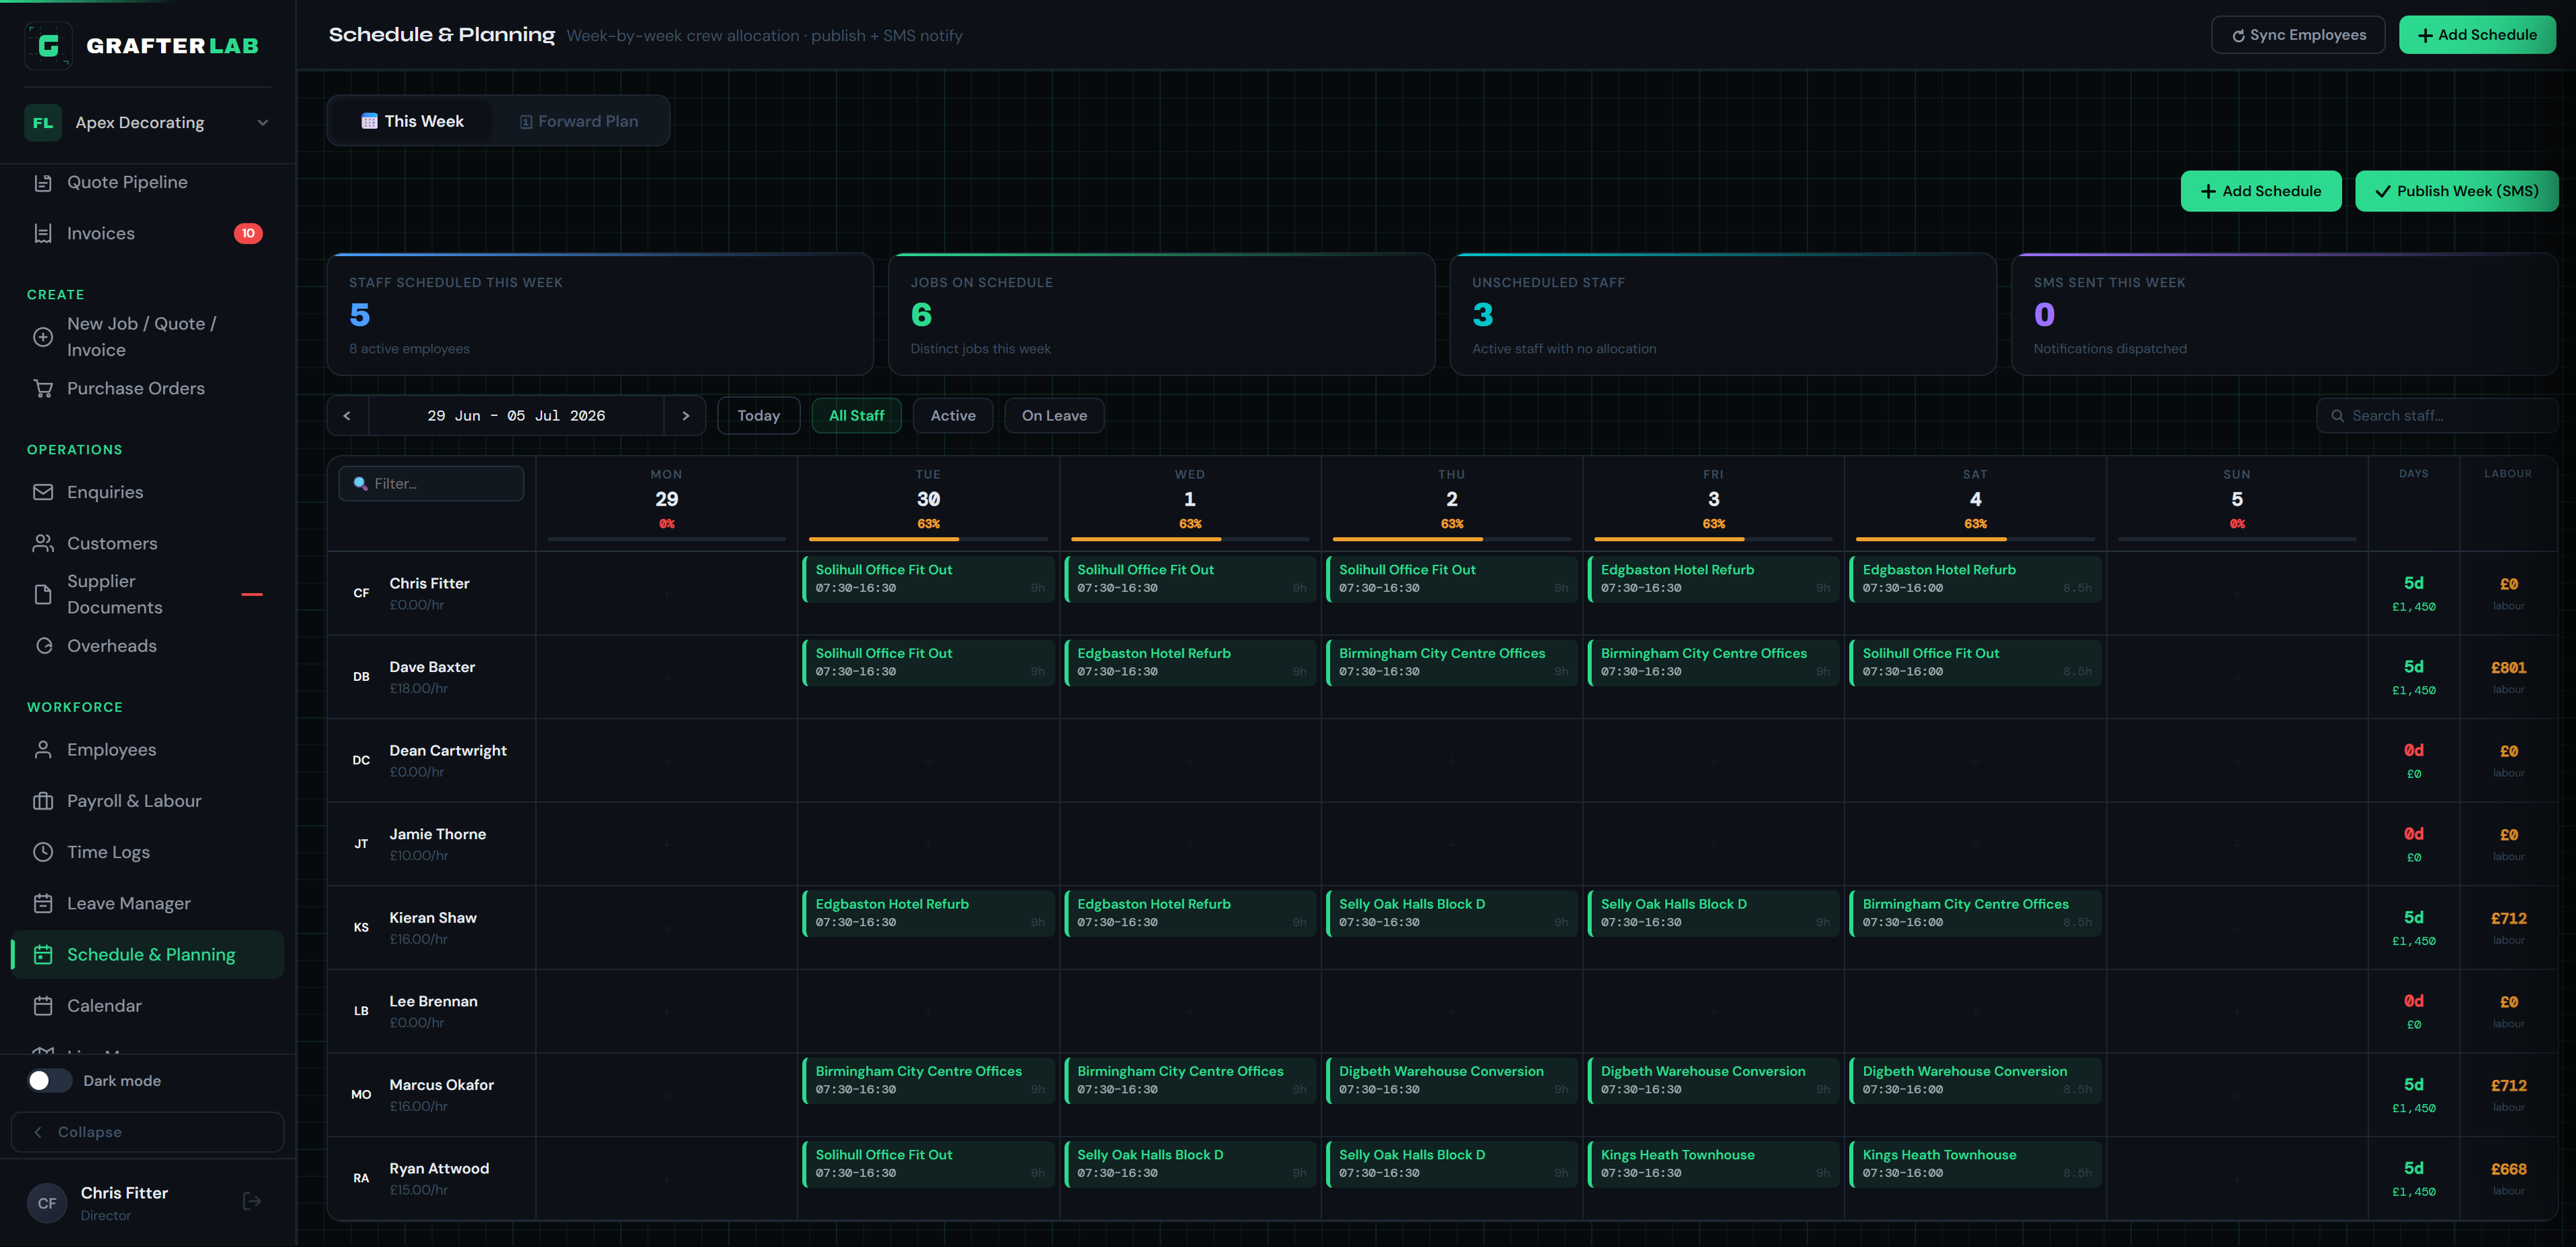The width and height of the screenshot is (2576, 1247).
Task: Jump to Today
Action: (x=758, y=416)
